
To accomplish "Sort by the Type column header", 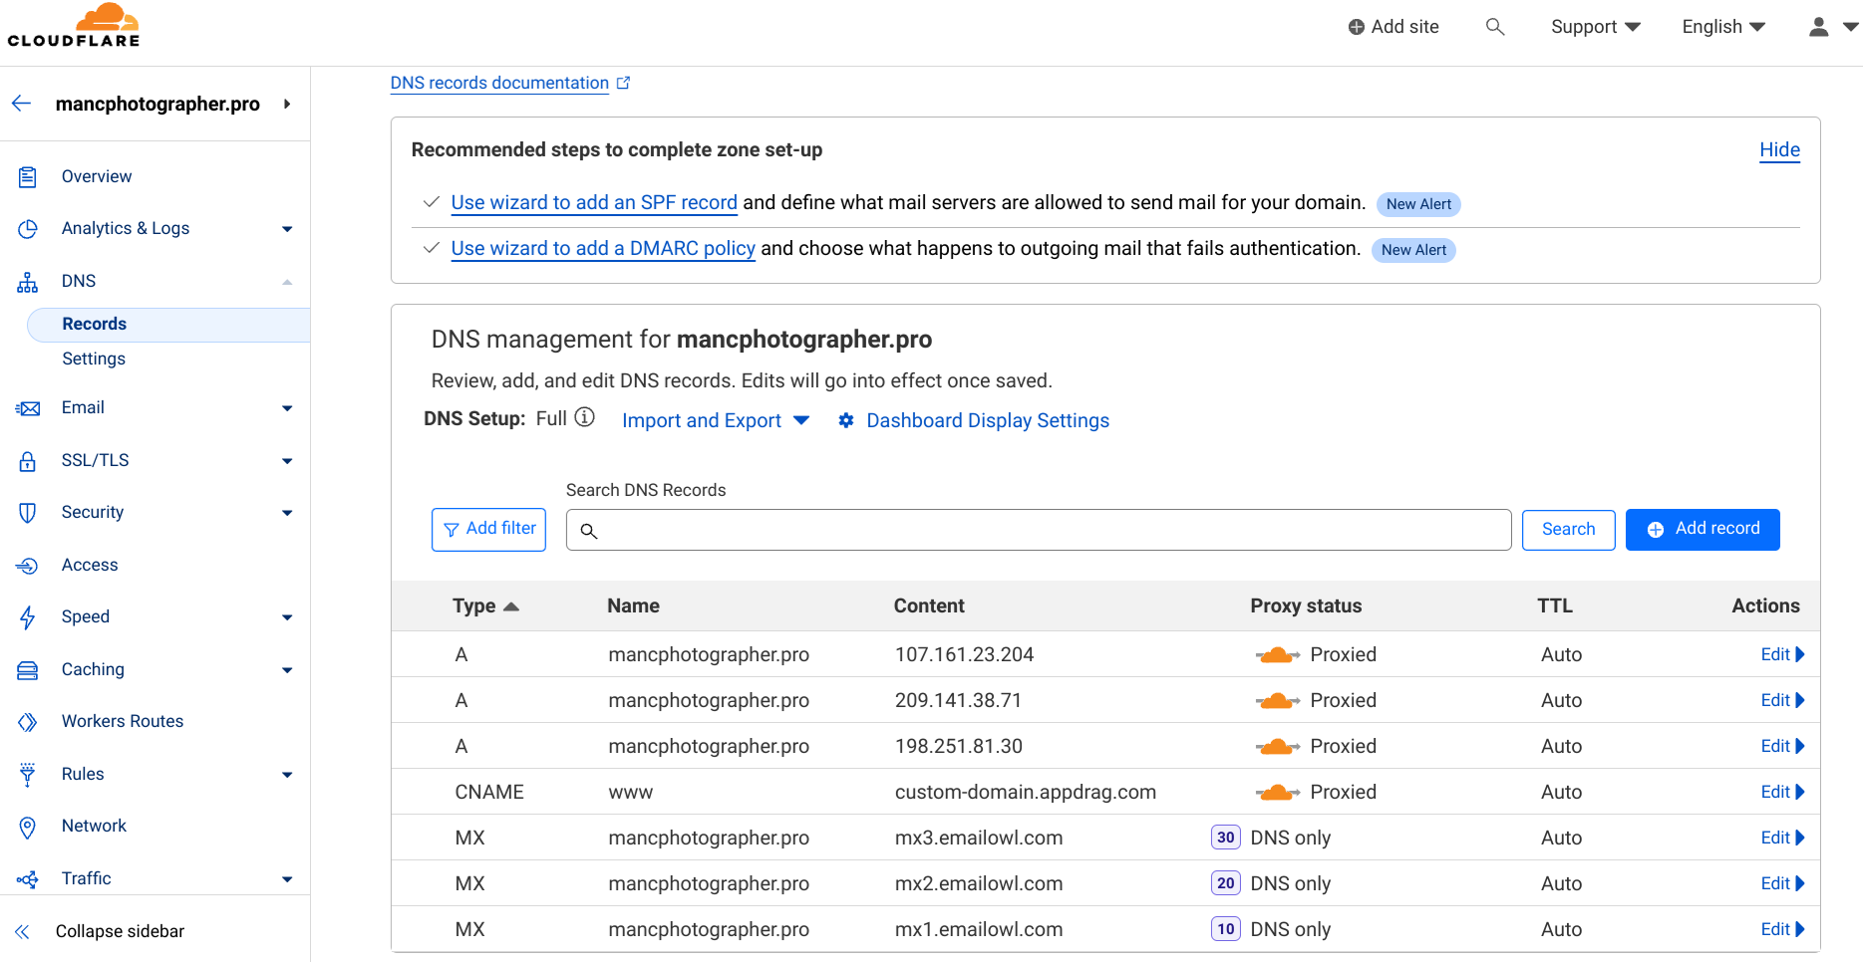I will click(485, 605).
